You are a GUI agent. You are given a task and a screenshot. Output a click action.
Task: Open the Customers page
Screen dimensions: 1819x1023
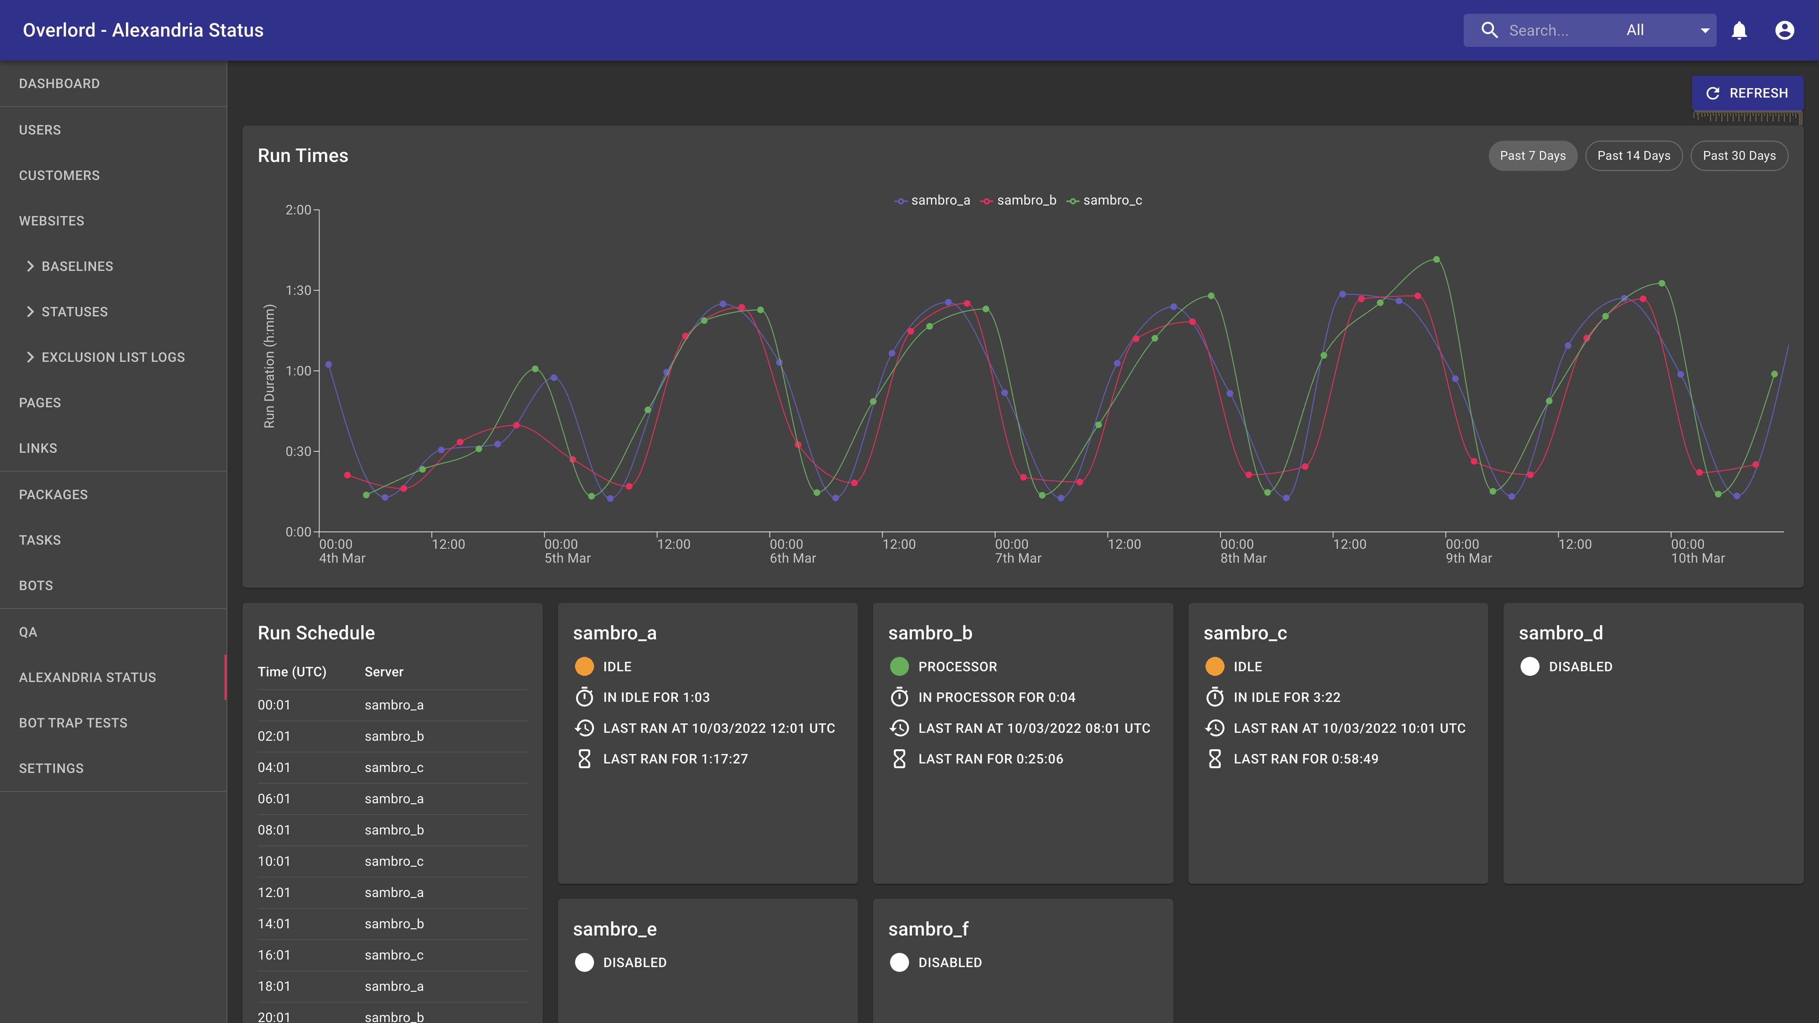click(x=113, y=175)
